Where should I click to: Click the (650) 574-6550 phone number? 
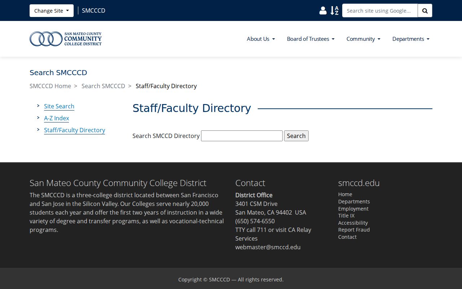tap(255, 221)
